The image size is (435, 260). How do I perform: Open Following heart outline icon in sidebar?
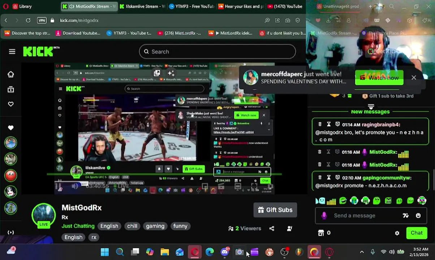(x=10, y=104)
